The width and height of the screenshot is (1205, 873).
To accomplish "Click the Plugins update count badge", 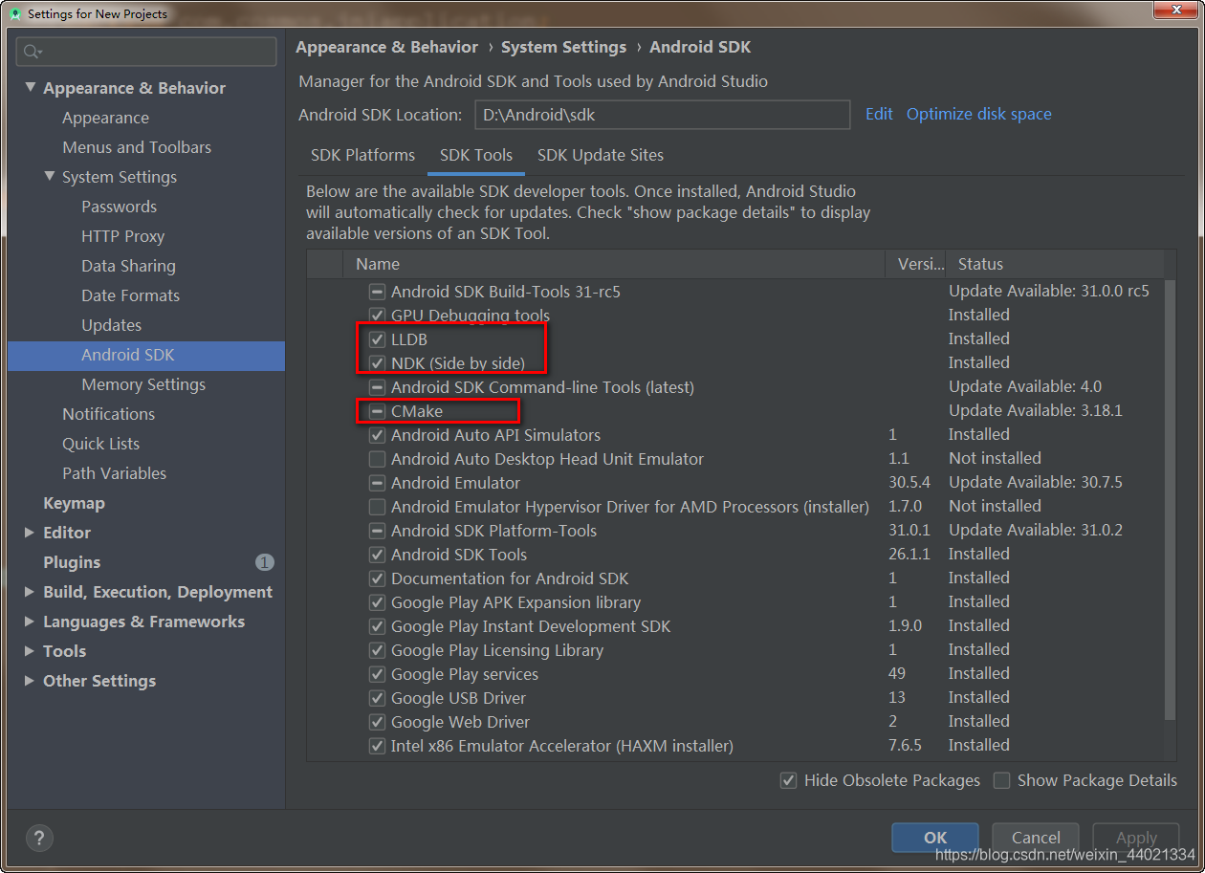I will (x=264, y=562).
